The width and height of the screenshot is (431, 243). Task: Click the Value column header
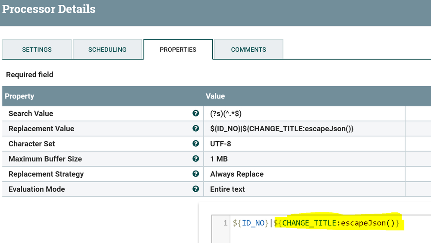click(x=215, y=96)
